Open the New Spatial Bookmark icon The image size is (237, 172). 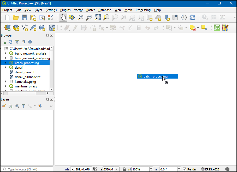pos(167,17)
